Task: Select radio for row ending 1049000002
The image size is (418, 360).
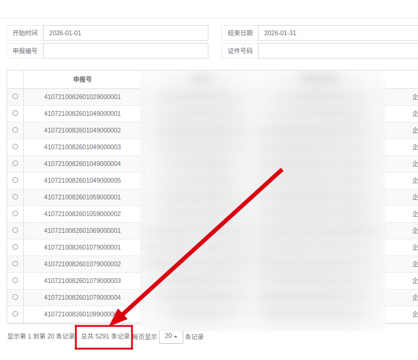Action: coord(15,130)
